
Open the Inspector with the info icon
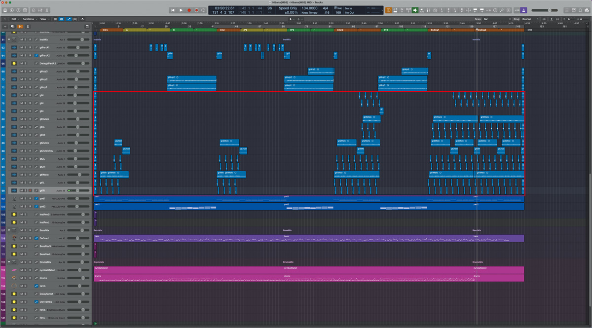11,10
